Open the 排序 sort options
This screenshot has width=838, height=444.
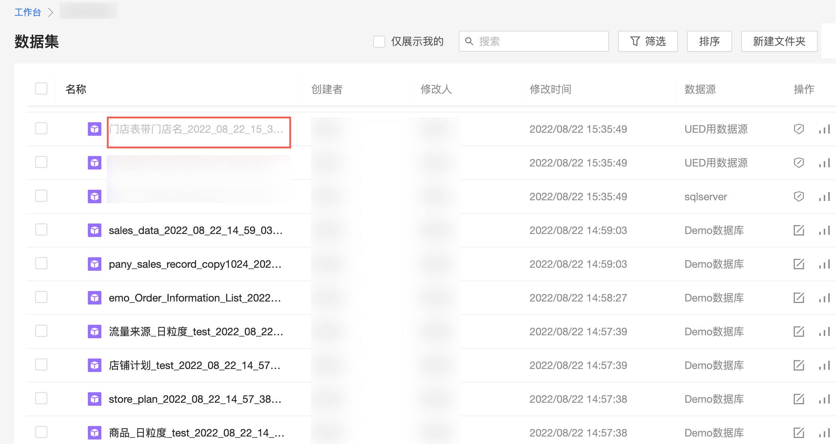(709, 41)
